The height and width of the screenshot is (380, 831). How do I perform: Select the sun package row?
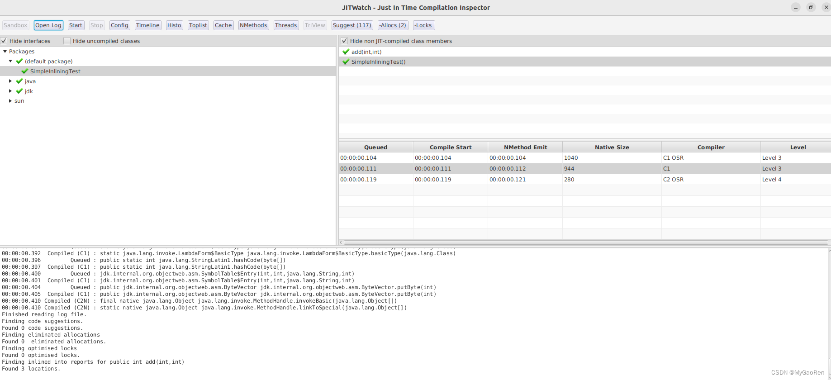[168, 101]
